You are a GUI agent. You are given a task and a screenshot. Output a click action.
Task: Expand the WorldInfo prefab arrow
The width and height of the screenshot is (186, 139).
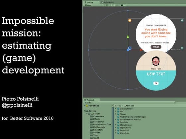point(116,133)
